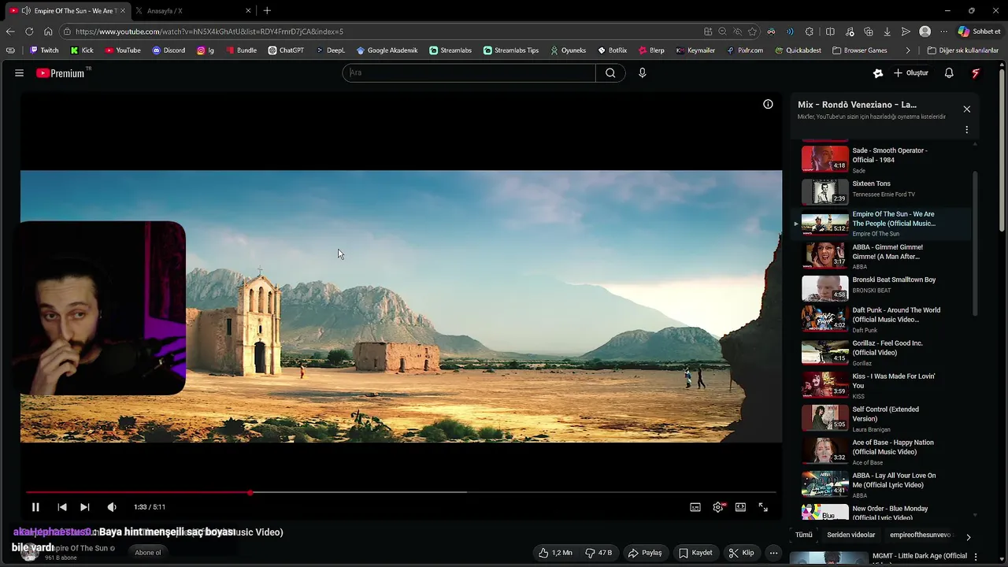Close the Mix playlist panel
The width and height of the screenshot is (1008, 567).
pos(966,109)
